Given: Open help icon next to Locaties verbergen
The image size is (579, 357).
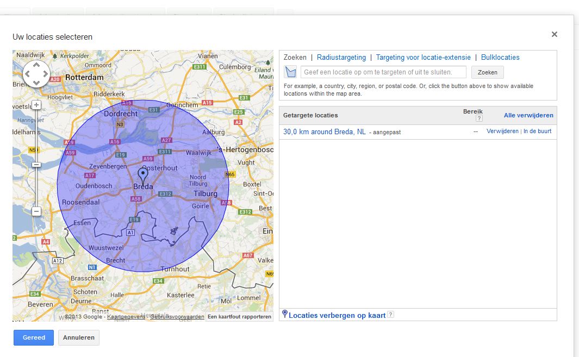Looking at the screenshot, I should click(x=390, y=315).
